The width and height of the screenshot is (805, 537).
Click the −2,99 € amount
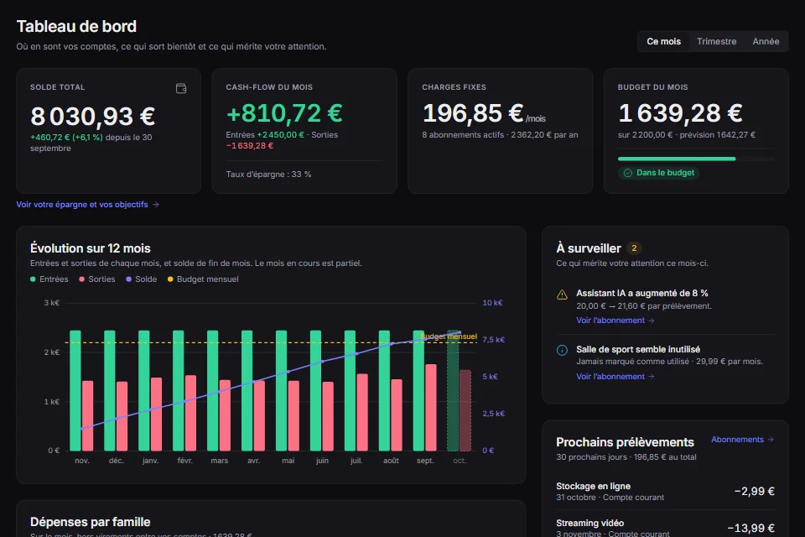coord(754,491)
